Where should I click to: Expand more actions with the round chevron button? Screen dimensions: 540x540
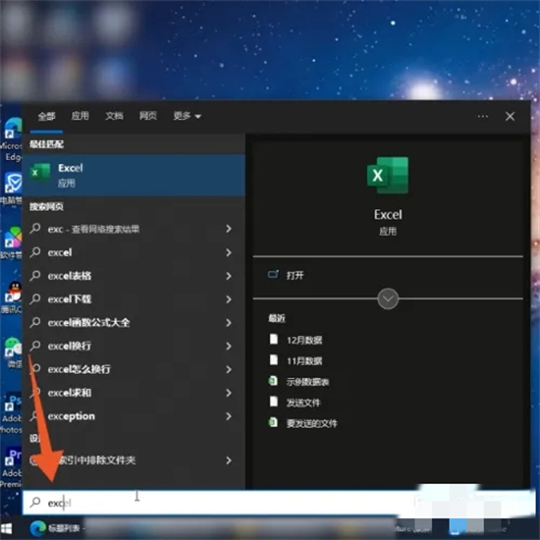click(x=388, y=298)
